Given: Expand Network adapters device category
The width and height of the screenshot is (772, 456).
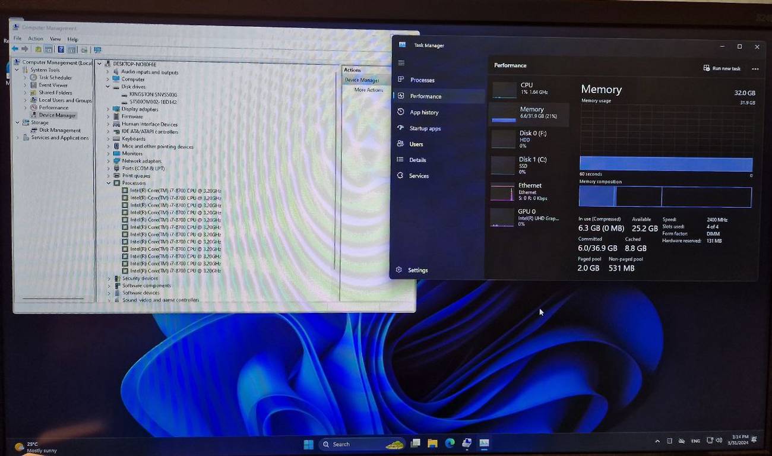Looking at the screenshot, I should (x=108, y=161).
